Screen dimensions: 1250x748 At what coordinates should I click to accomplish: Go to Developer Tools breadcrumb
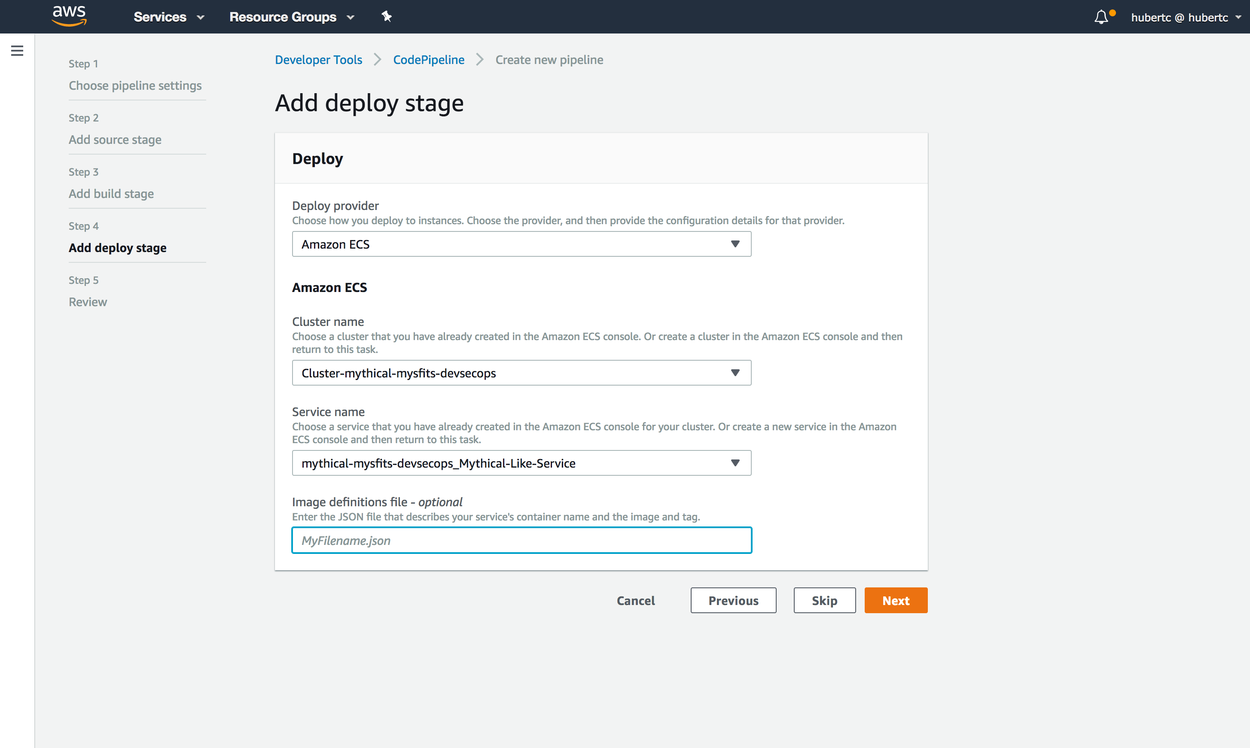[x=318, y=60]
